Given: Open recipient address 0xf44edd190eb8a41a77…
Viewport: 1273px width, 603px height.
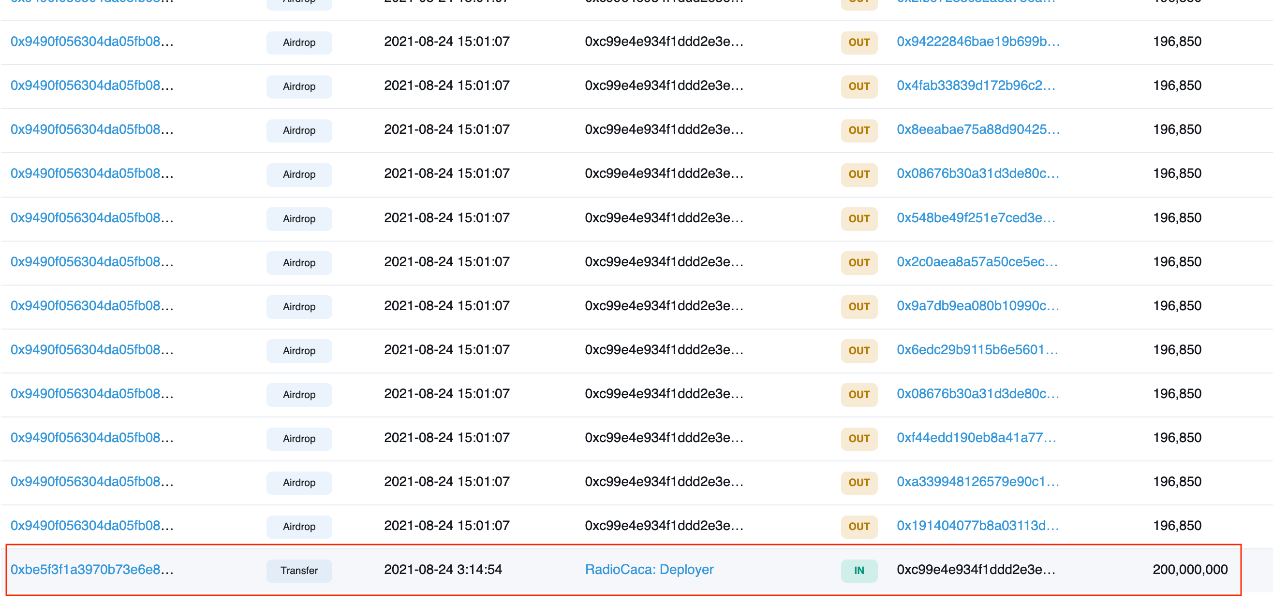Looking at the screenshot, I should pyautogui.click(x=976, y=438).
